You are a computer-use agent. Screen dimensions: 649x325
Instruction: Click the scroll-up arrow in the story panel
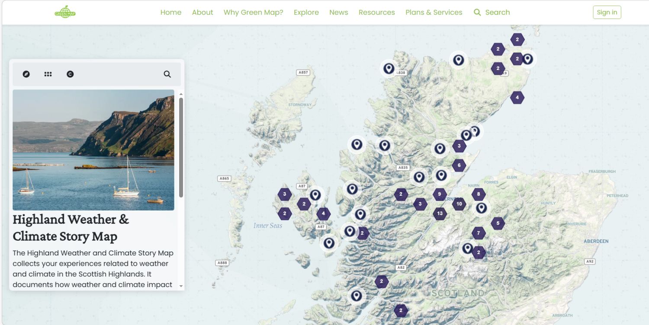(181, 94)
